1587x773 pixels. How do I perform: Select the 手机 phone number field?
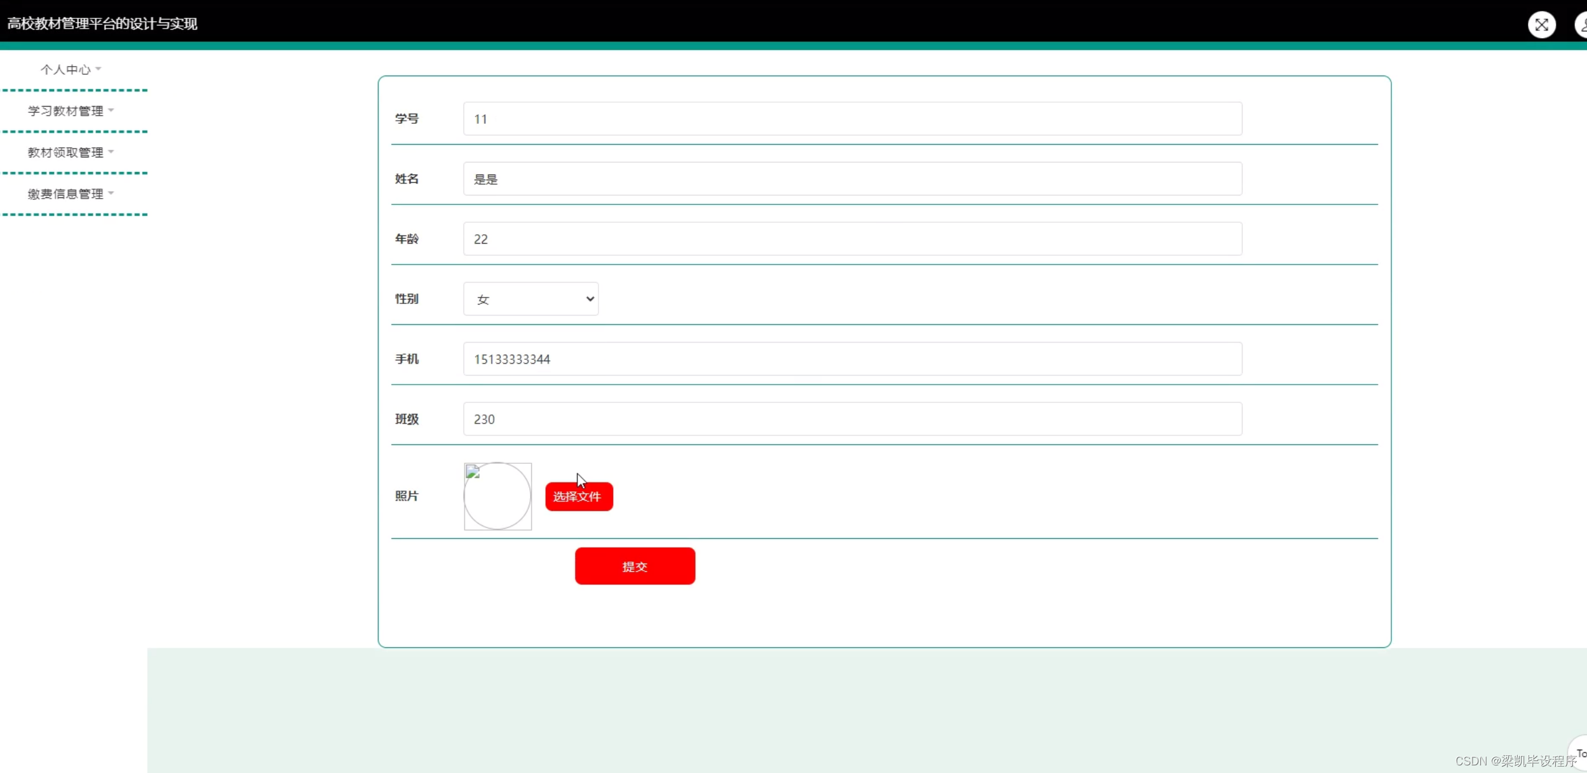[852, 359]
